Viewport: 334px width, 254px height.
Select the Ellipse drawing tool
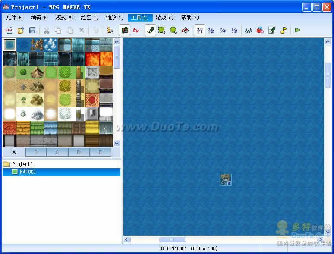coord(173,30)
